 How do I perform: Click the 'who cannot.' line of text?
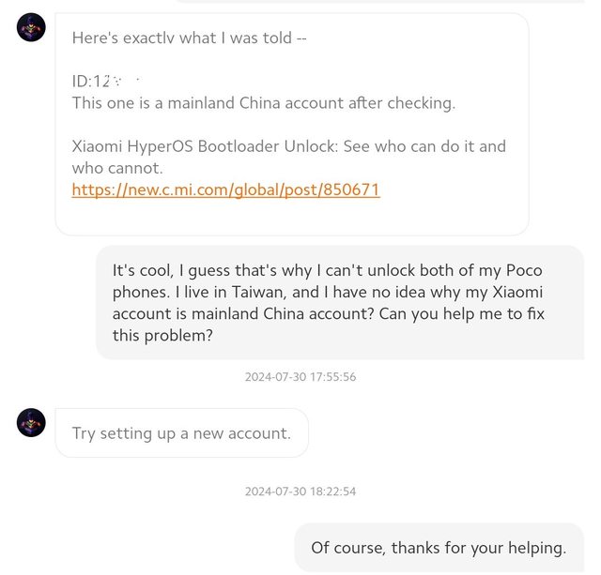coord(117,168)
